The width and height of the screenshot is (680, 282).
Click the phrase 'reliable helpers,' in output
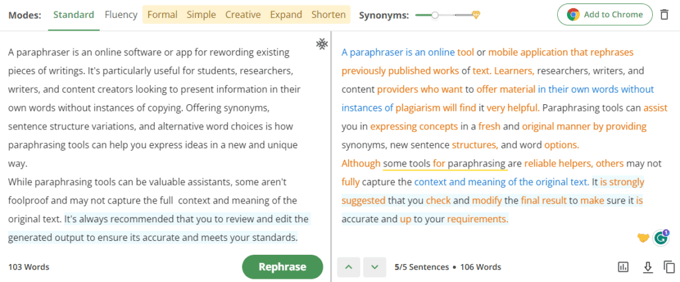coord(558,164)
